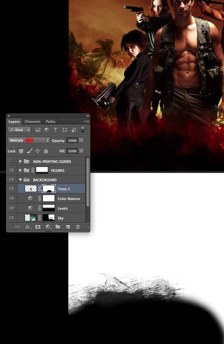Lock image pixels brush icon

pyautogui.click(x=29, y=151)
